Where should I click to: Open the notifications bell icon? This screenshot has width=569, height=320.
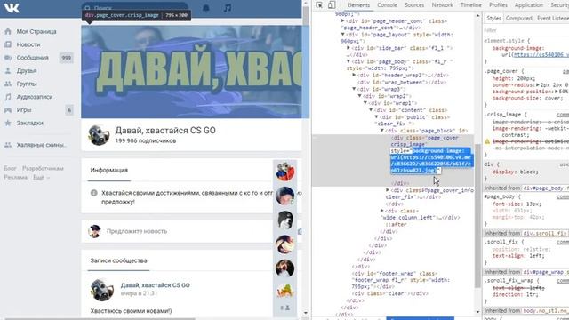tap(205, 8)
